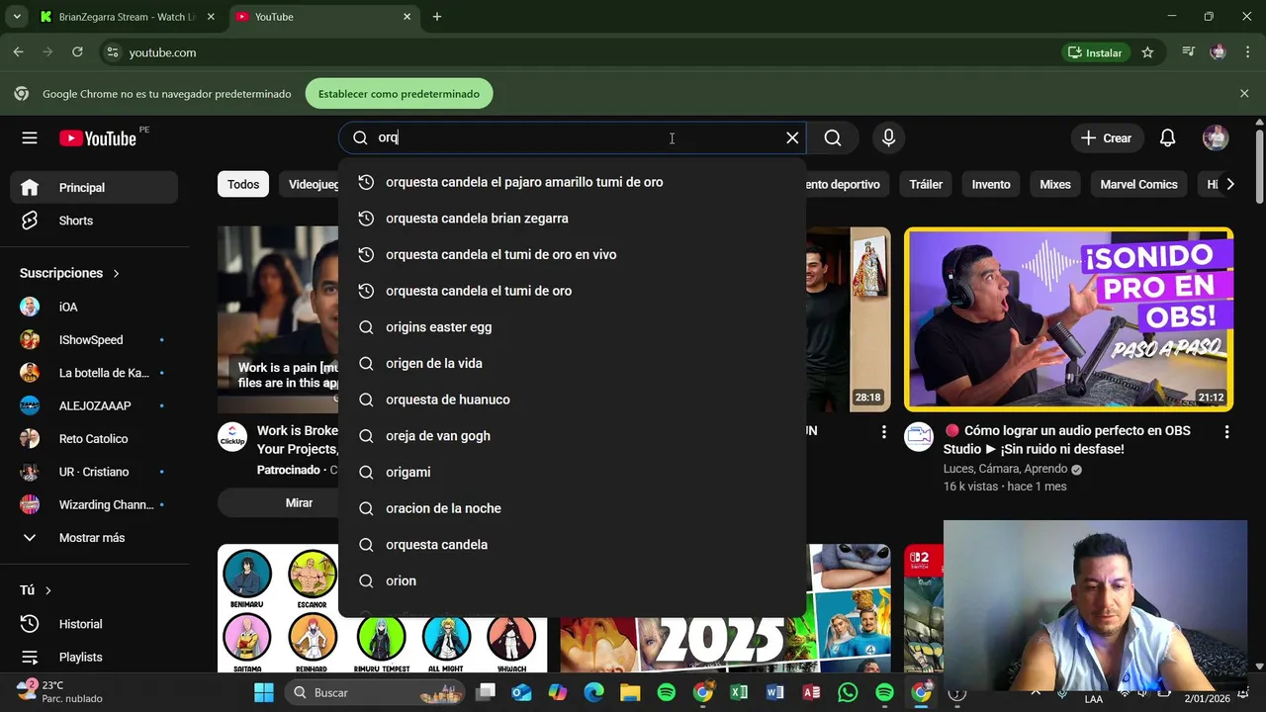Select the Marvel Comics filter chip
This screenshot has width=1266, height=712.
1138,184
